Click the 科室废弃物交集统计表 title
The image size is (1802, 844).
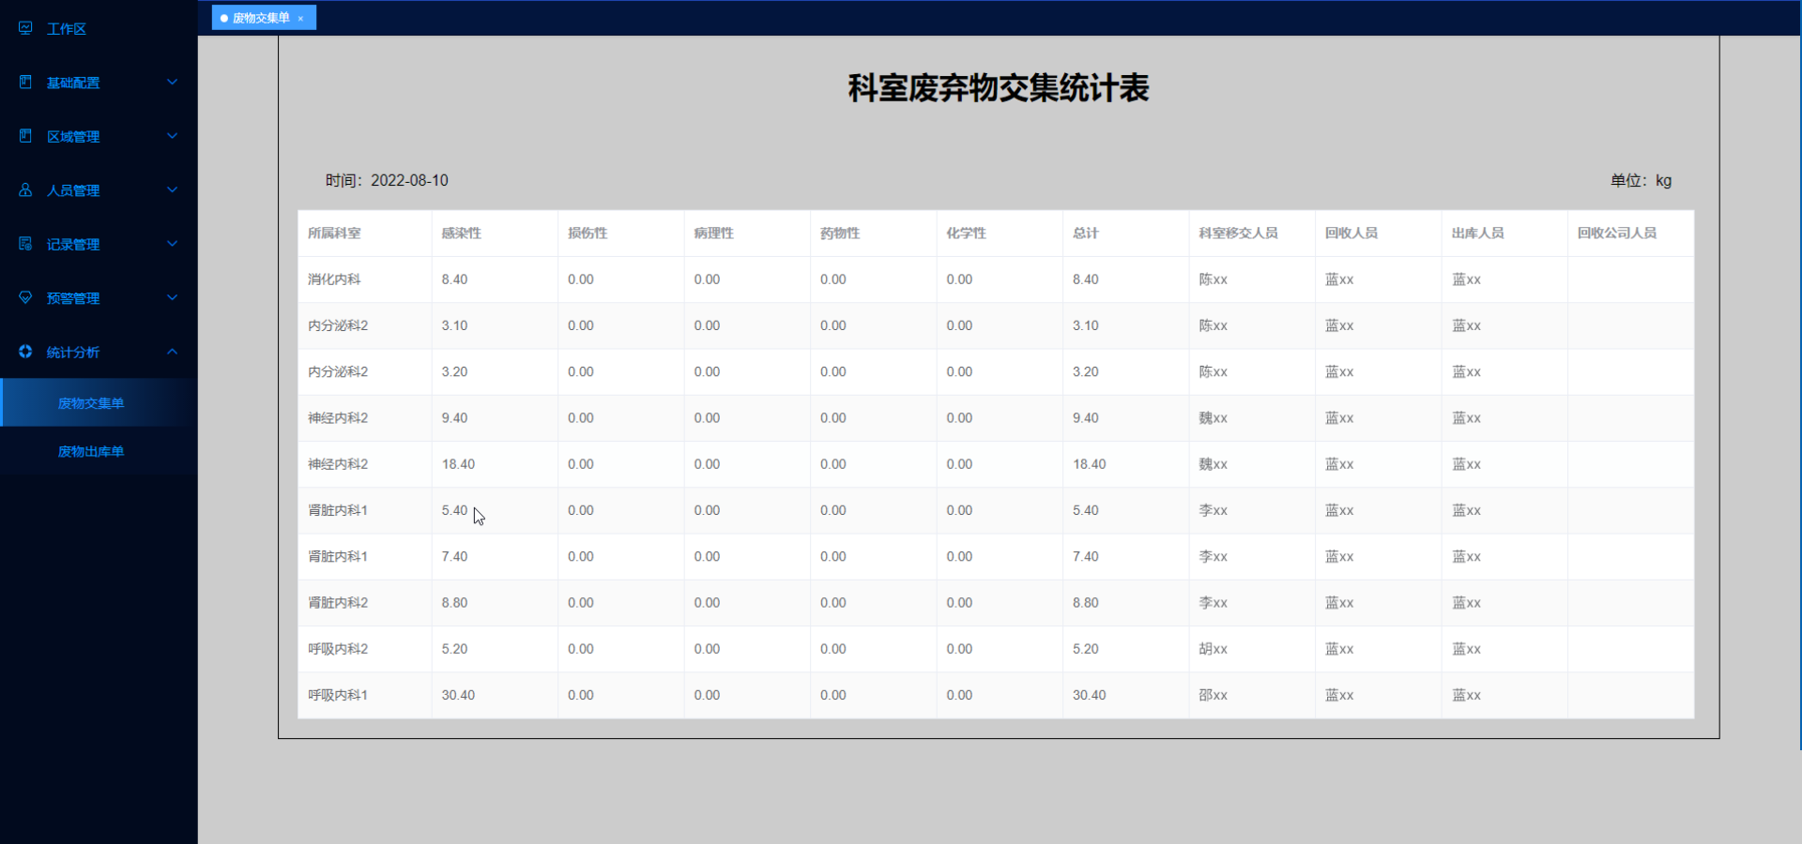coord(999,88)
